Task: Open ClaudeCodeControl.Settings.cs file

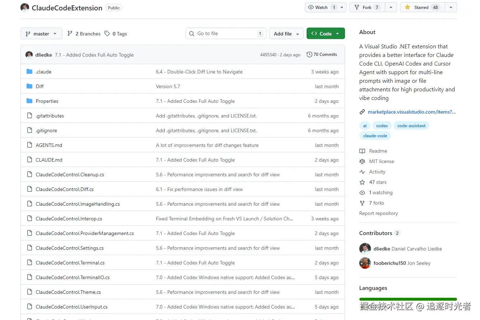Action: point(70,248)
